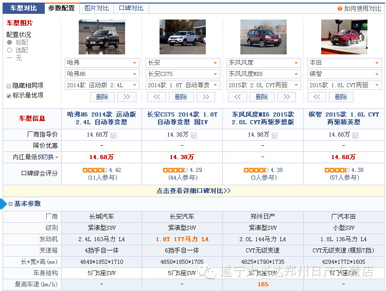Image resolution: width=386 pixels, height=291 pixels.
Task: Click 长安CS75 lowest price 14.38万 in red
Action: click(x=182, y=157)
